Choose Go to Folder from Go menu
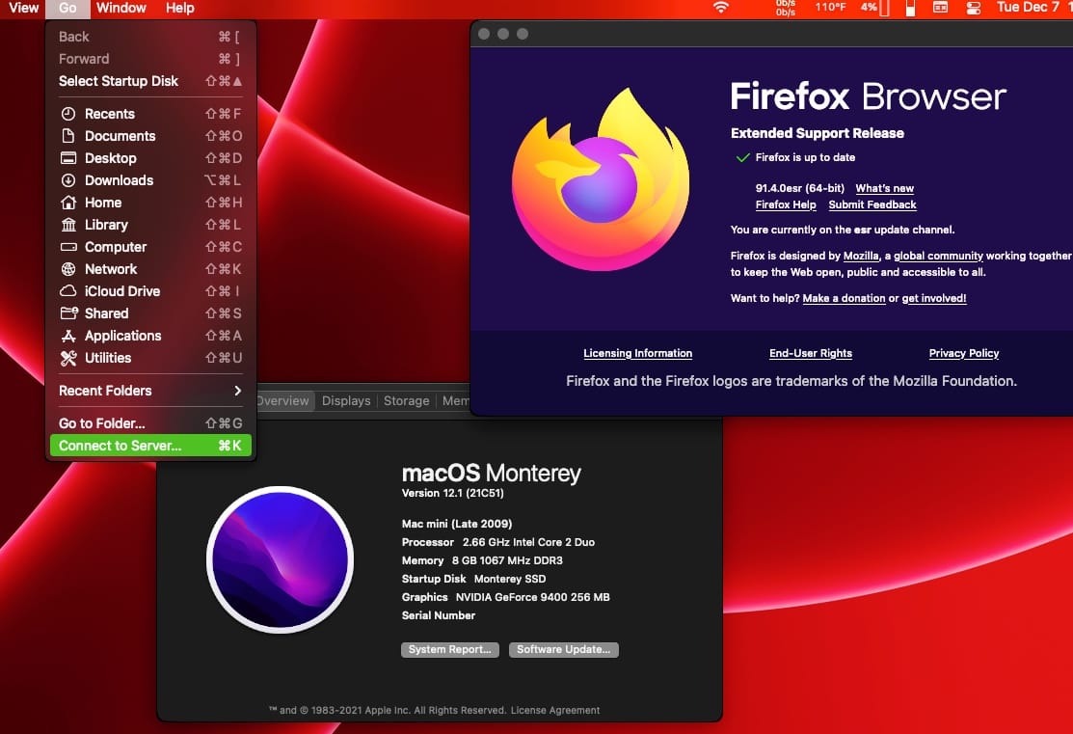 [150, 423]
